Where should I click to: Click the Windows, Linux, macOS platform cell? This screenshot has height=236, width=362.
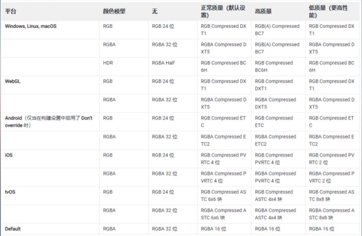point(31,26)
